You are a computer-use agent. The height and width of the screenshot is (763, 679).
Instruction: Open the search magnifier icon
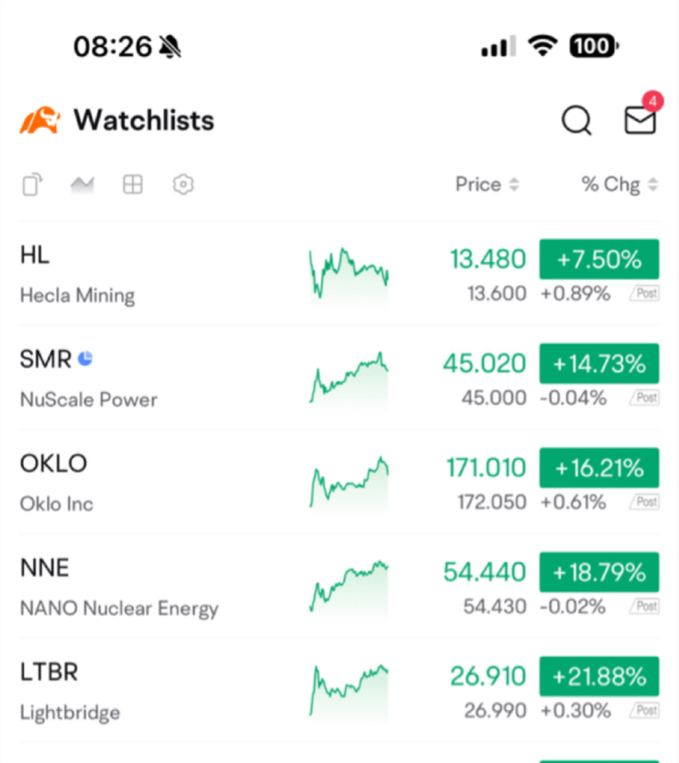576,120
